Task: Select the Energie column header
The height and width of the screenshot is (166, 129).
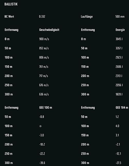Action: (x=120, y=30)
